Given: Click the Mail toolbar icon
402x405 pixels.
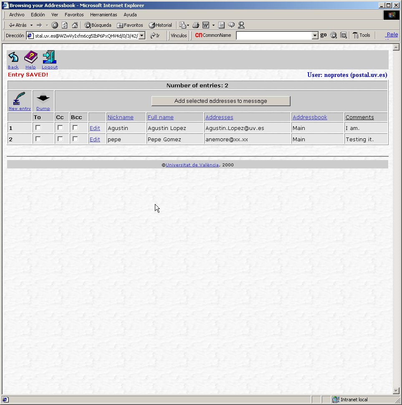Looking at the screenshot, I should coord(183,25).
